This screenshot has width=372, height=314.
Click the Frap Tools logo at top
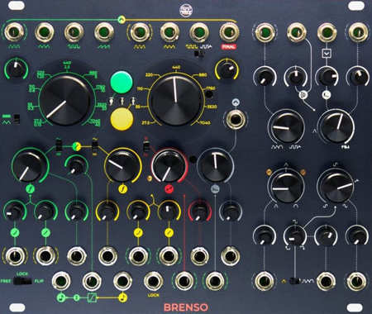pos(186,10)
